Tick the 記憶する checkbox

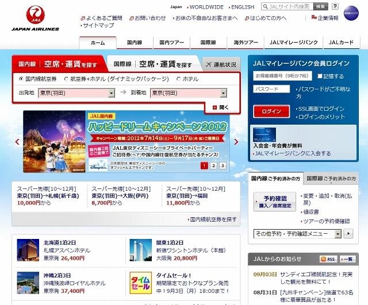click(x=320, y=76)
